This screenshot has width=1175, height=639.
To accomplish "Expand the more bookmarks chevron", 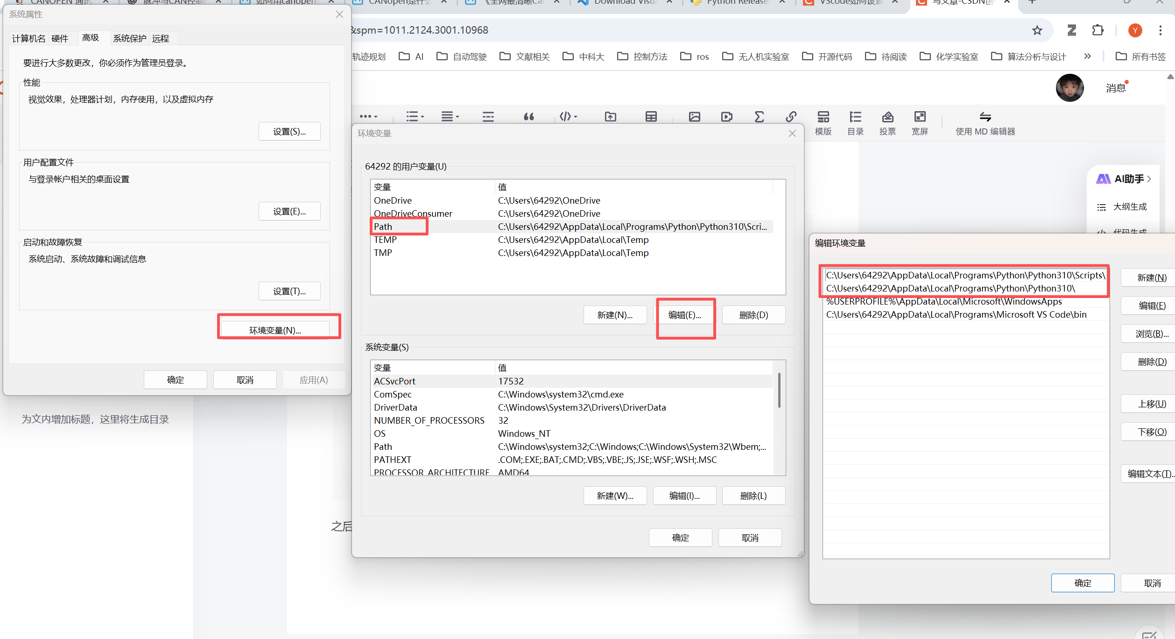I will (1087, 57).
